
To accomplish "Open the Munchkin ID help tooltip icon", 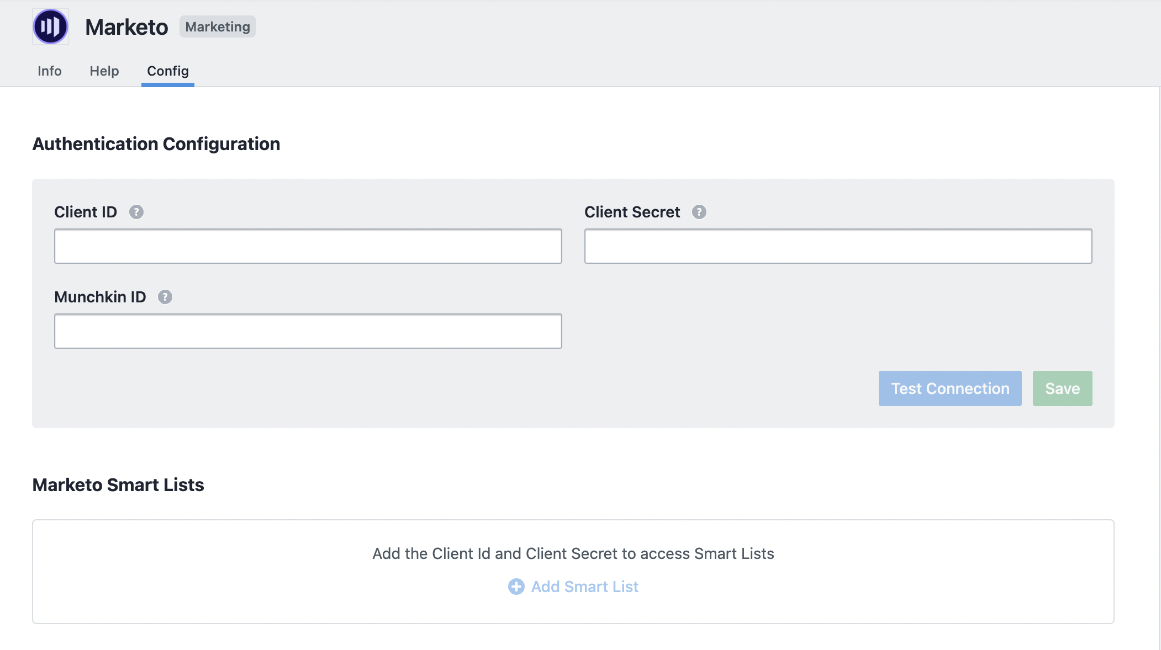I will click(165, 297).
